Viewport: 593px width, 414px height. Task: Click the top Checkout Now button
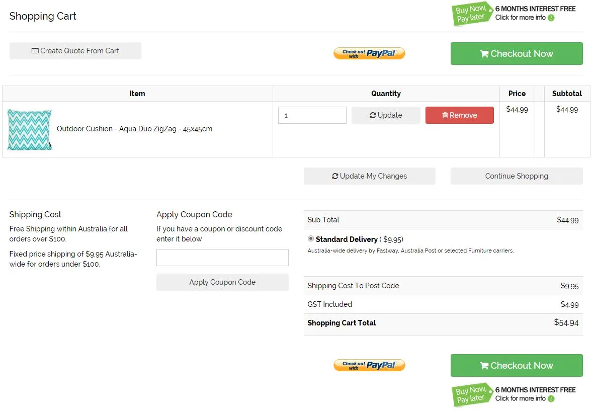pyautogui.click(x=516, y=54)
